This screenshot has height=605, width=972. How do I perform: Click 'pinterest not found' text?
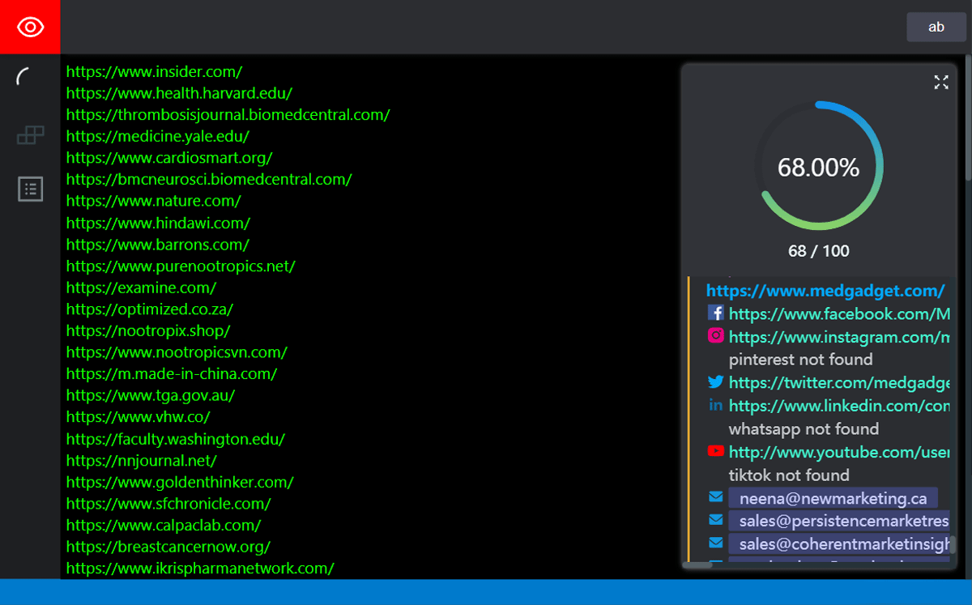pyautogui.click(x=800, y=360)
